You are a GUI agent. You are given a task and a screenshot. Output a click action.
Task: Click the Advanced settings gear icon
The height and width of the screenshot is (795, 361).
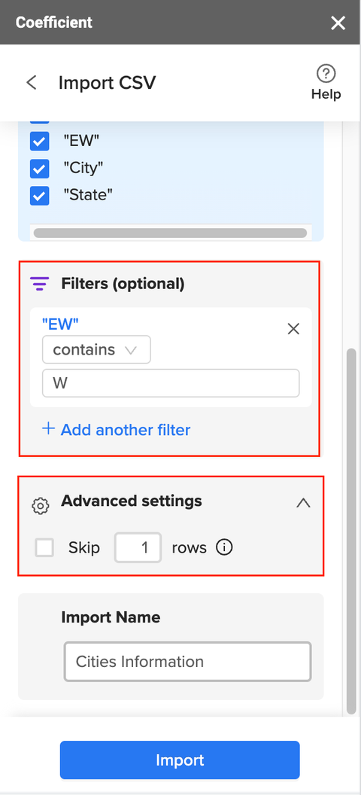[41, 505]
